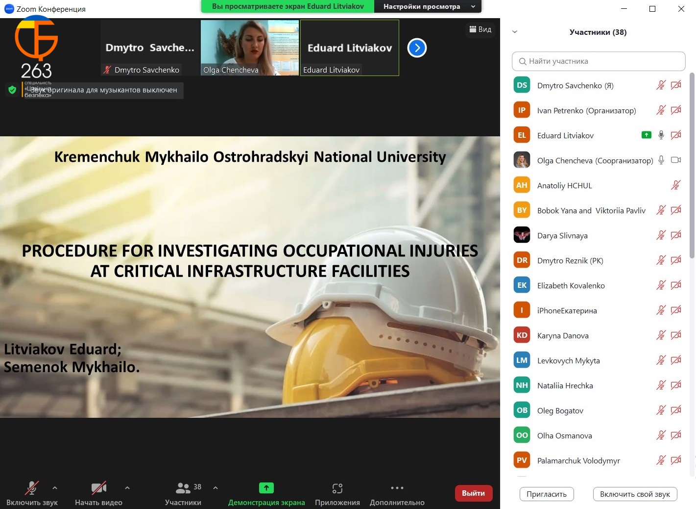
Task: Unmute using the microphone icon in the bottom toolbar
Action: click(32, 487)
